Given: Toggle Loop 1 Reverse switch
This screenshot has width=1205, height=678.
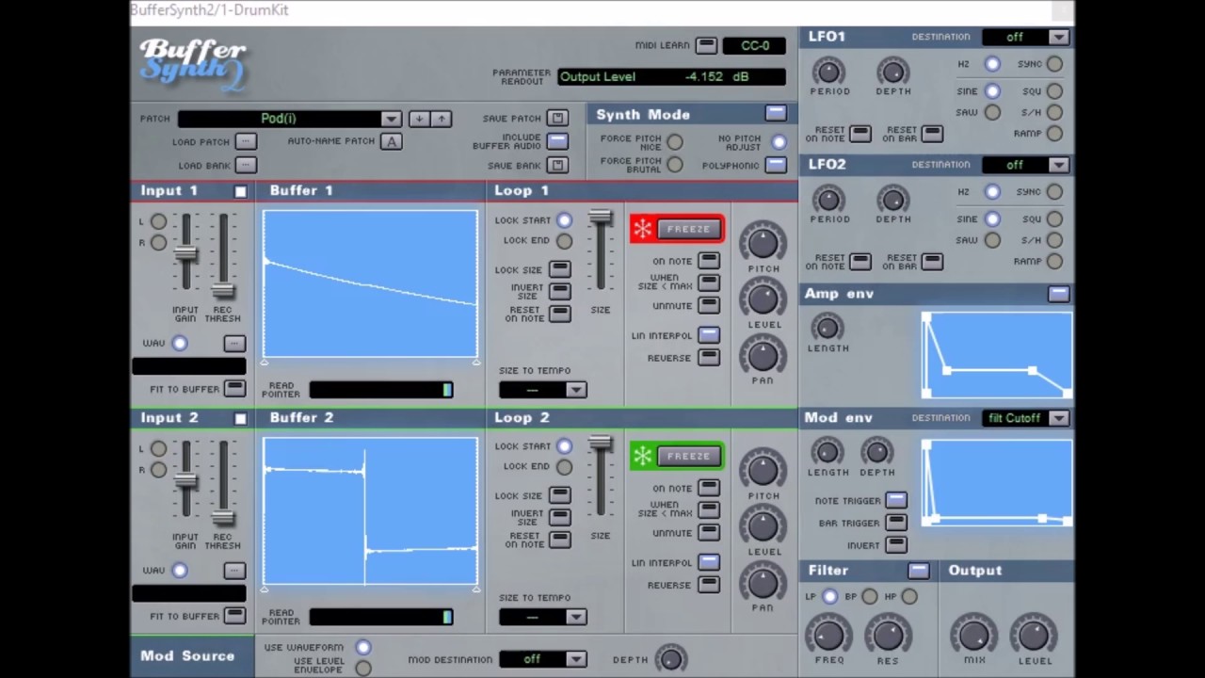Looking at the screenshot, I should click(x=709, y=358).
